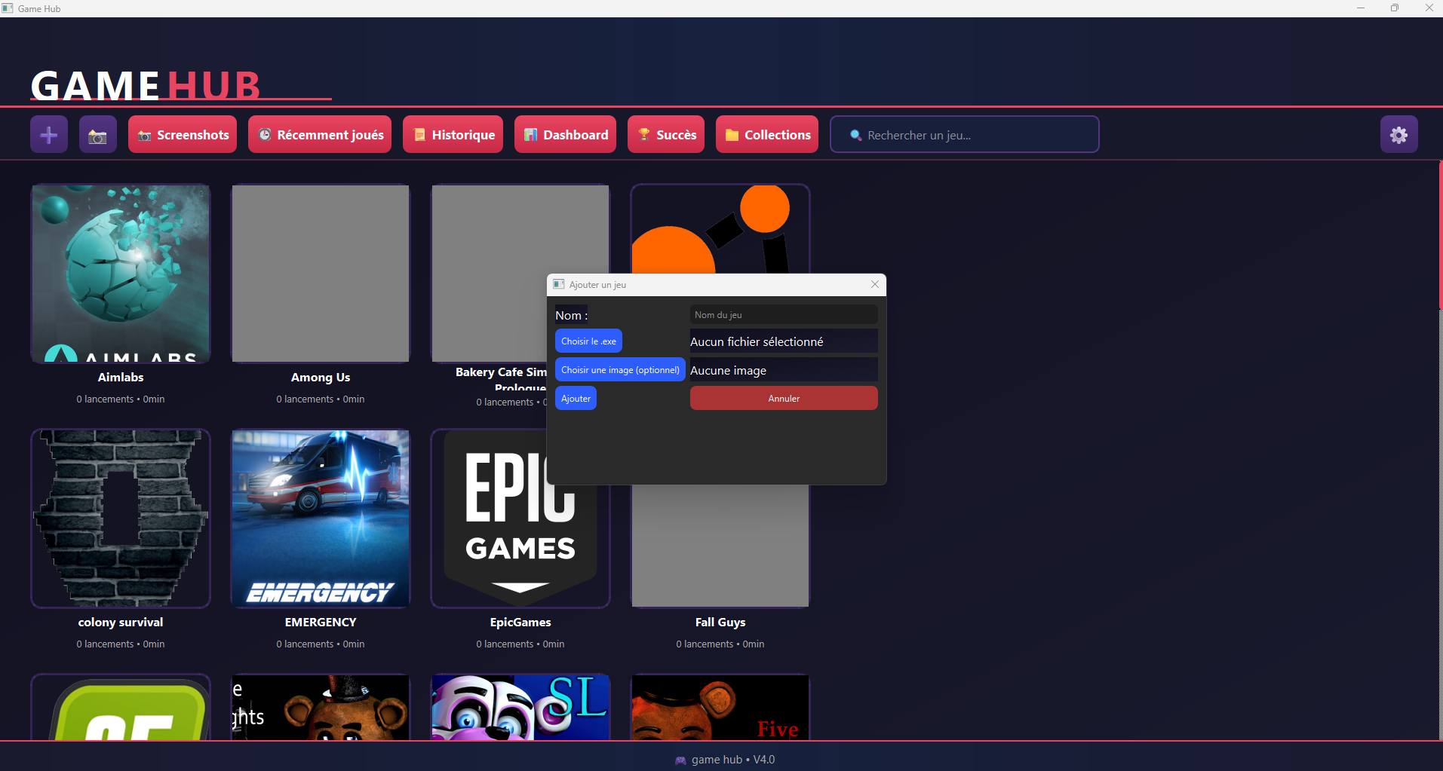This screenshot has width=1443, height=771.
Task: Select the green logo game cover
Action: pyautogui.click(x=121, y=707)
